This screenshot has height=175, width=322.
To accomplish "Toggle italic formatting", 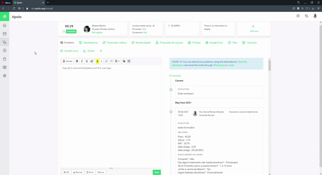I will (82, 61).
